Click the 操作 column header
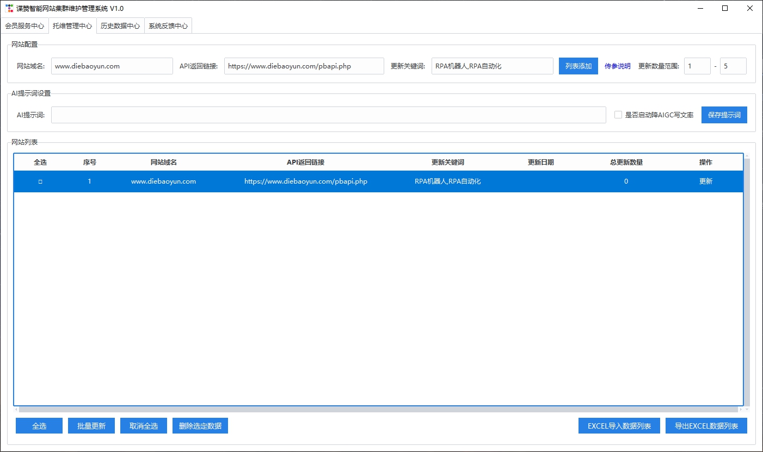This screenshot has height=452, width=763. tap(706, 162)
